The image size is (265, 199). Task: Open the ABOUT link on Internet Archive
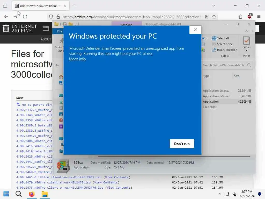[x=46, y=39]
